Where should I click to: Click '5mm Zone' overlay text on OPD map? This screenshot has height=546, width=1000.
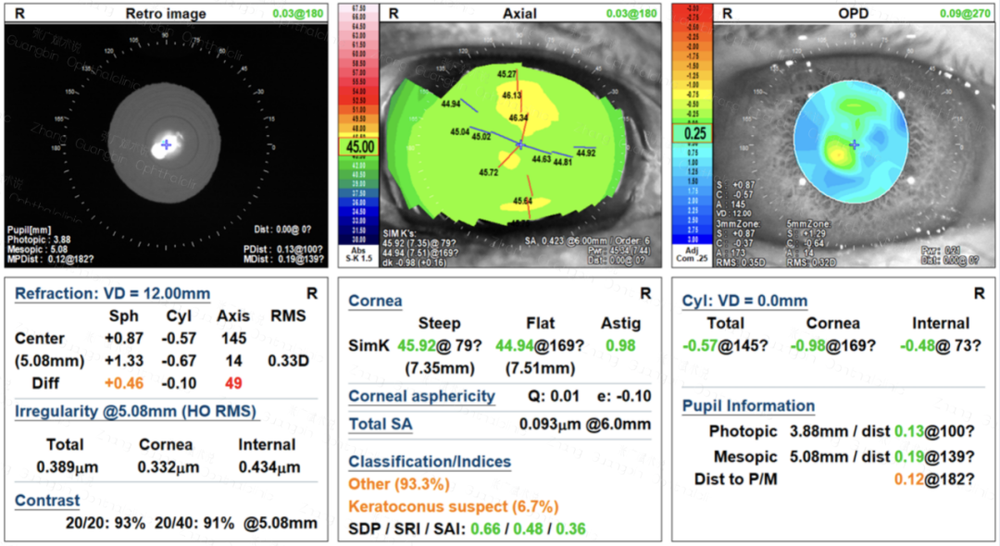[x=808, y=224]
